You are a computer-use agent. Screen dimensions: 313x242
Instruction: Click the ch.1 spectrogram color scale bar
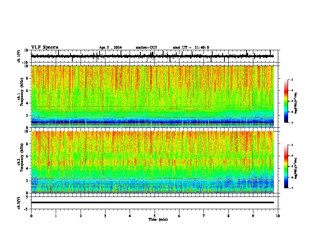coord(286,101)
